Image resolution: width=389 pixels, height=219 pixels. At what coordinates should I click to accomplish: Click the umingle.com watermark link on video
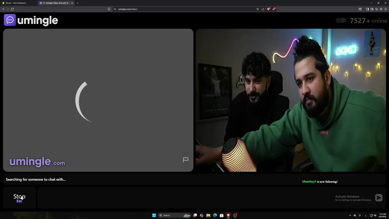(37, 162)
